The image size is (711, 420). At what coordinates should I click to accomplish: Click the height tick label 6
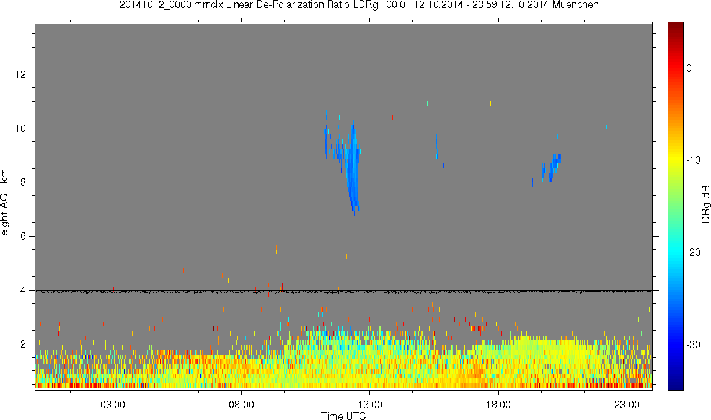tap(23, 236)
